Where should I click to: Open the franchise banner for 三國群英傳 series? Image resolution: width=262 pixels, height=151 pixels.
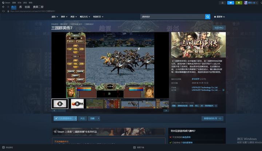(x=109, y=132)
